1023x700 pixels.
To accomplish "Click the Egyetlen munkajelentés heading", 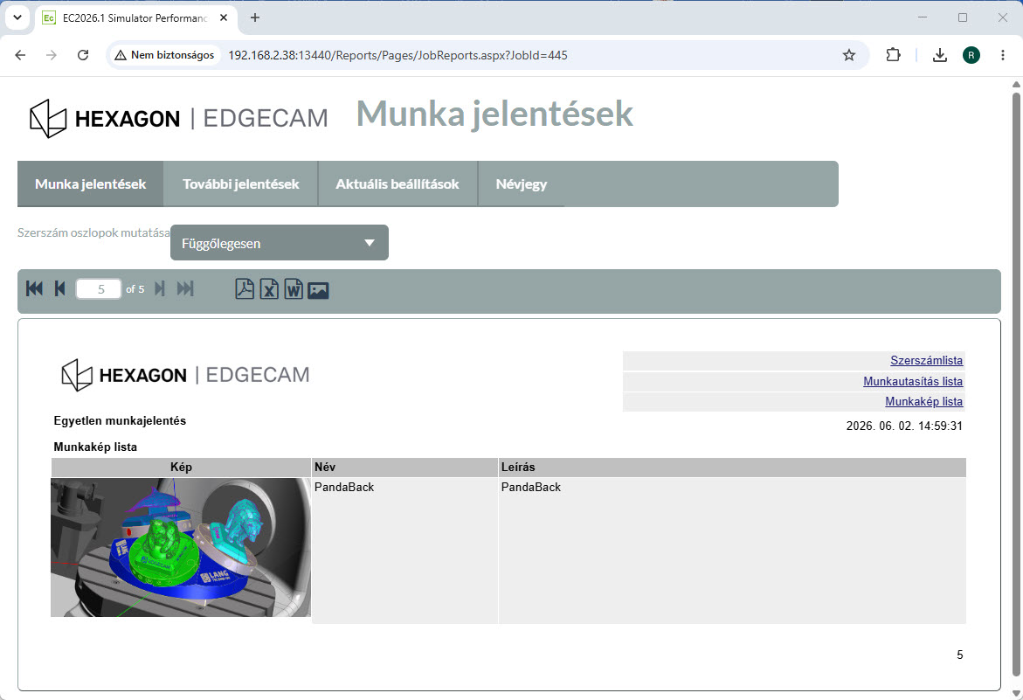I will 120,420.
